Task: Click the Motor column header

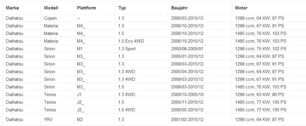Action: pyautogui.click(x=241, y=8)
